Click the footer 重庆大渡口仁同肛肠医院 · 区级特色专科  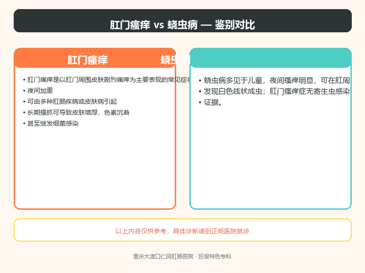tap(182, 257)
